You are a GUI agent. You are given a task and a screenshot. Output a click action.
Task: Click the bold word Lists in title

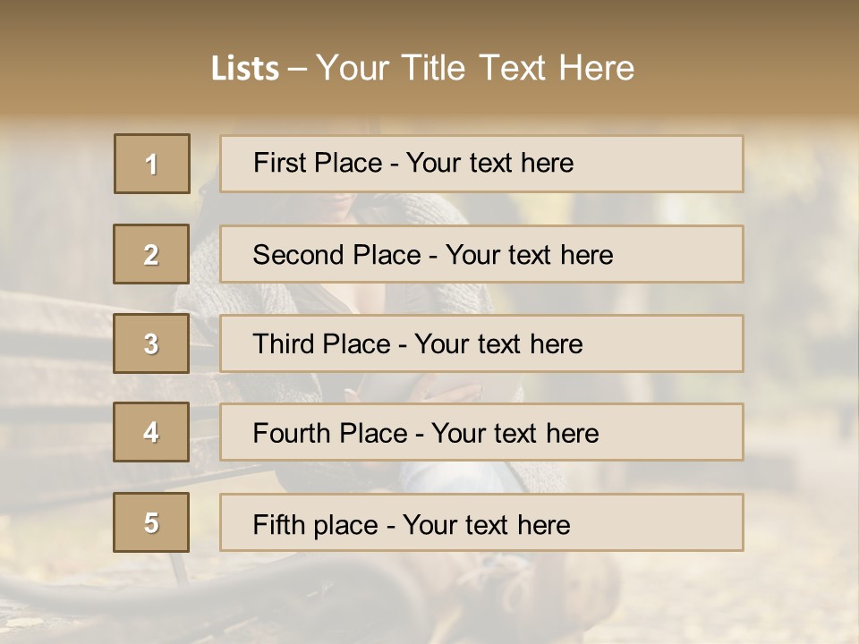(245, 68)
